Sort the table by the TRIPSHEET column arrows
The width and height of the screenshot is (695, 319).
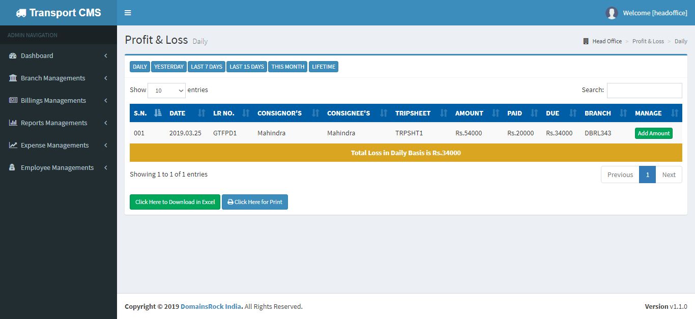(444, 113)
